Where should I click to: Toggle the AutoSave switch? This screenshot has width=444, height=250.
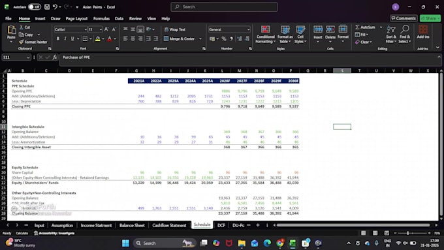pyautogui.click(x=34, y=7)
